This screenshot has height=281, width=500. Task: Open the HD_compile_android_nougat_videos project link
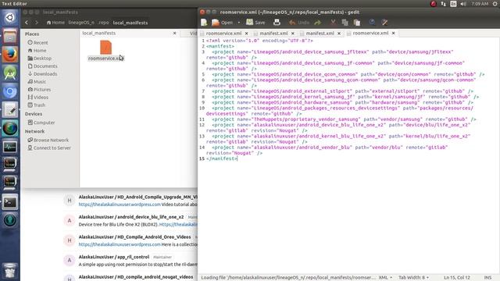click(136, 277)
